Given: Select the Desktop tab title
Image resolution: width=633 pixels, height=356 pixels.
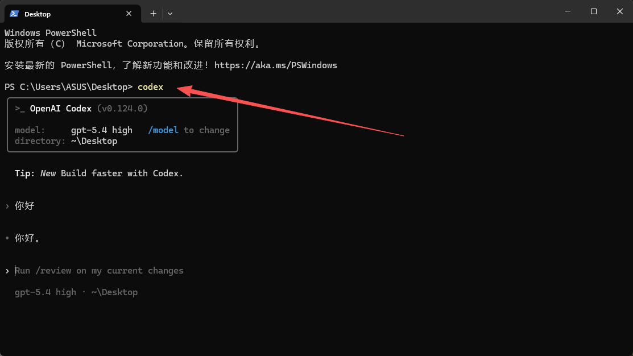Looking at the screenshot, I should point(38,14).
